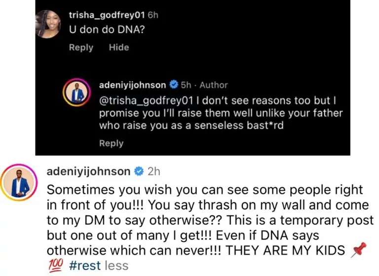This screenshot has height=276, width=379.
Task: Reply to the "U don do DNA?" comment
Action: (81, 47)
